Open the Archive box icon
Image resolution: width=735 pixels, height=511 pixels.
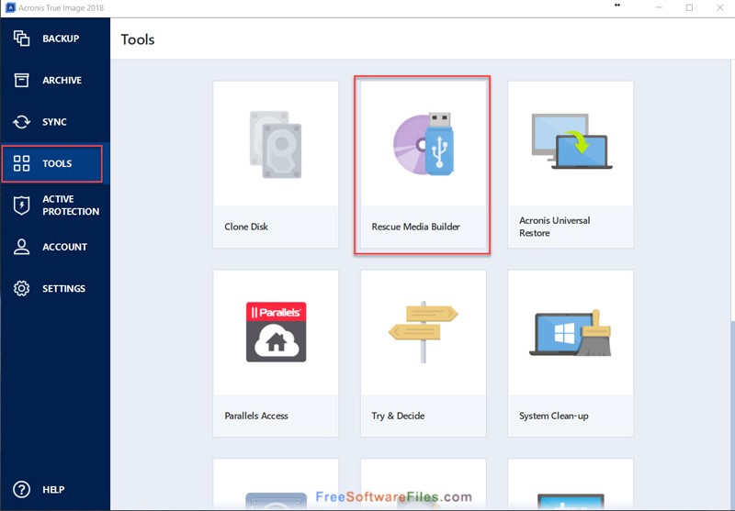click(21, 80)
